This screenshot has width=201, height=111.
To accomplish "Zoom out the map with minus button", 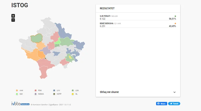I will [x=13, y=20].
